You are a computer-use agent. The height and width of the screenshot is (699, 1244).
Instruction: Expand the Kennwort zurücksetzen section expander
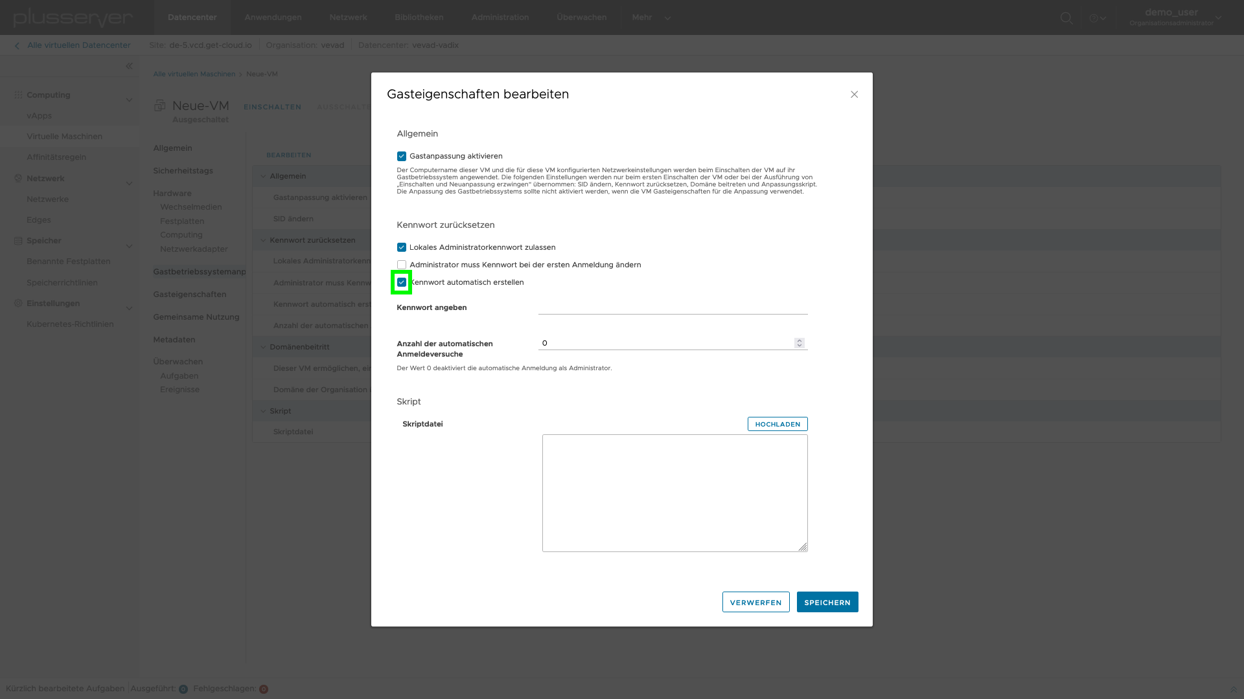pyautogui.click(x=263, y=240)
